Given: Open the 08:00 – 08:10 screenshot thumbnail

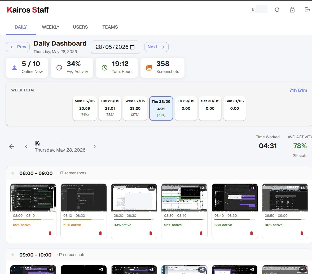Looking at the screenshot, I should click(33, 197).
